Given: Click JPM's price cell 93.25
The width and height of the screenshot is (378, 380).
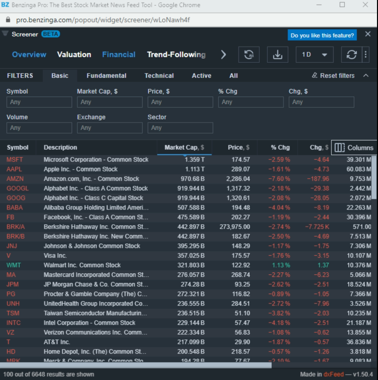Looking at the screenshot, I should coord(242,284).
